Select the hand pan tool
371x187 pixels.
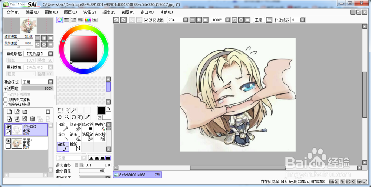81,117
